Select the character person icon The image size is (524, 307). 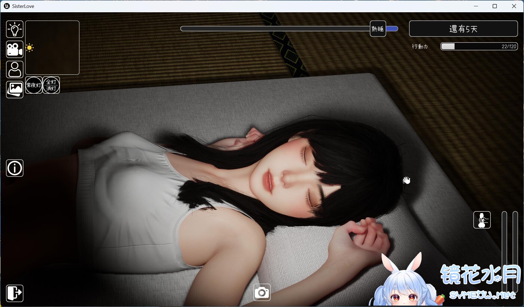coord(15,69)
